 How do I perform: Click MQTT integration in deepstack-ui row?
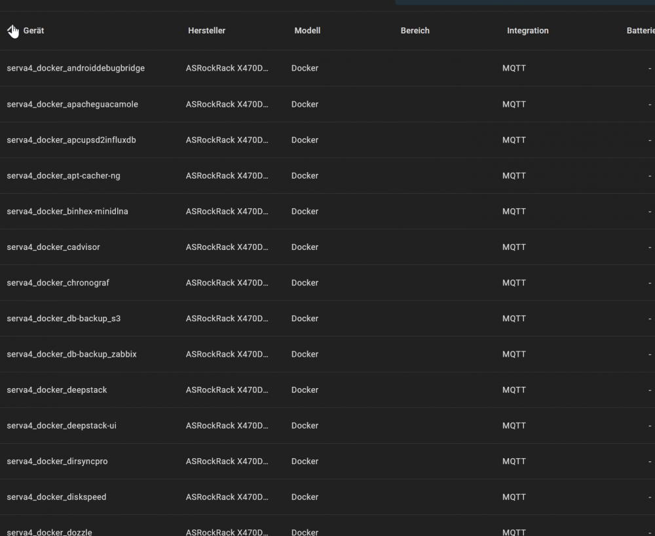[514, 426]
